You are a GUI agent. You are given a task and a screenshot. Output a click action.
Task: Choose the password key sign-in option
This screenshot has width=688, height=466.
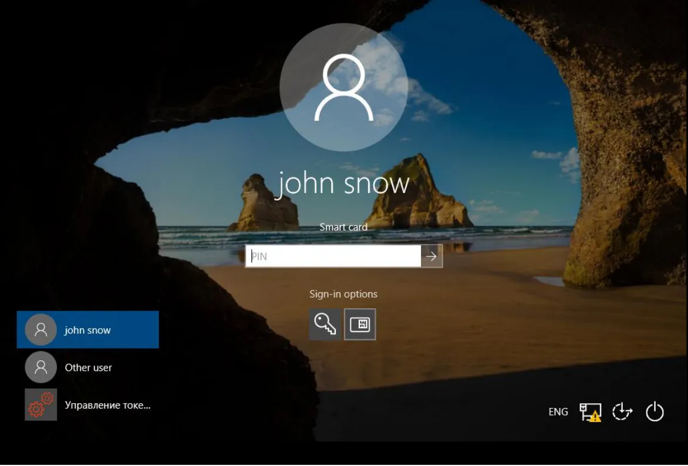point(325,325)
